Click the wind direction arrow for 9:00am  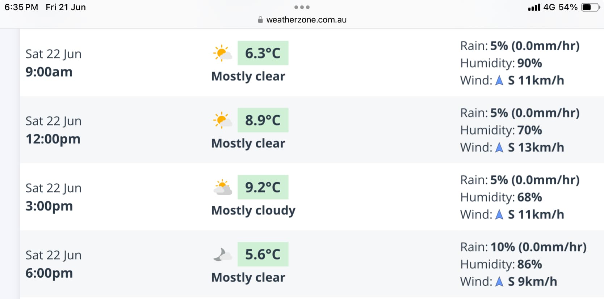499,80
